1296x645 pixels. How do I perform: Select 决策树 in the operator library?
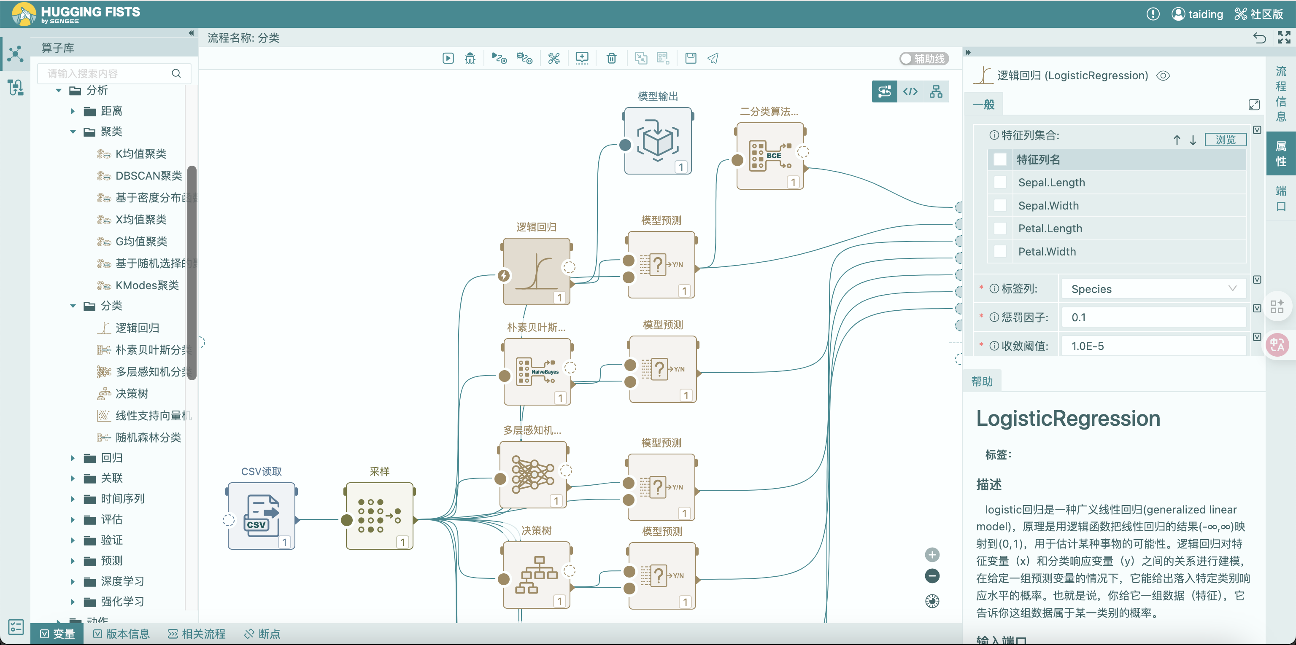(132, 394)
